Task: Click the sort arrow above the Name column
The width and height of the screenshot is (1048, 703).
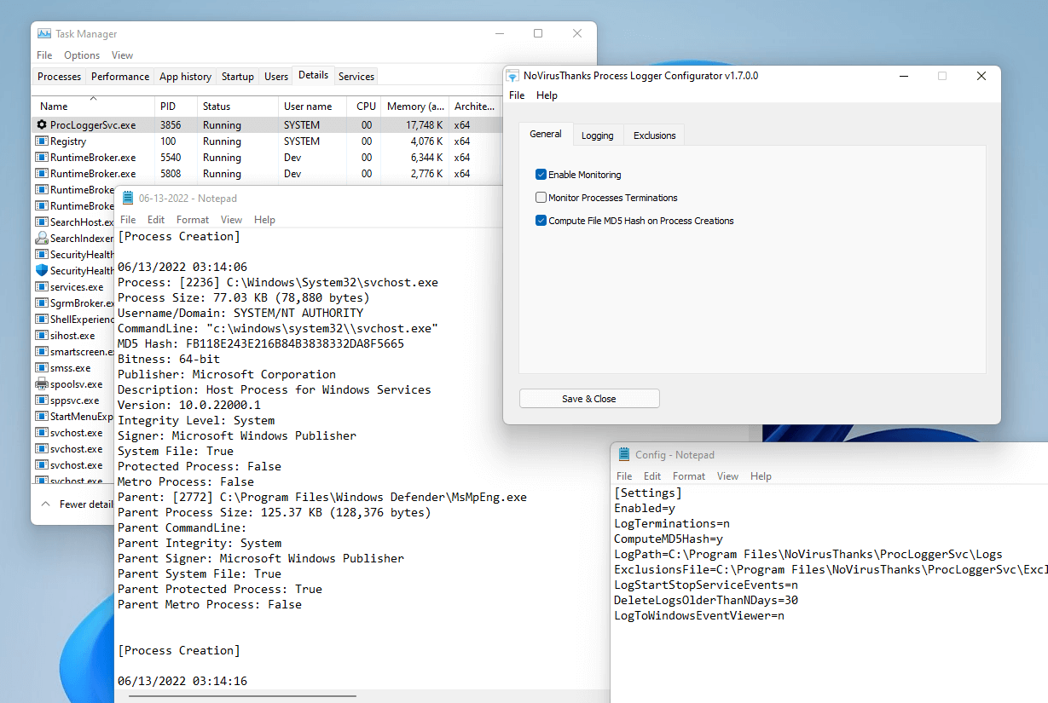Action: click(94, 99)
